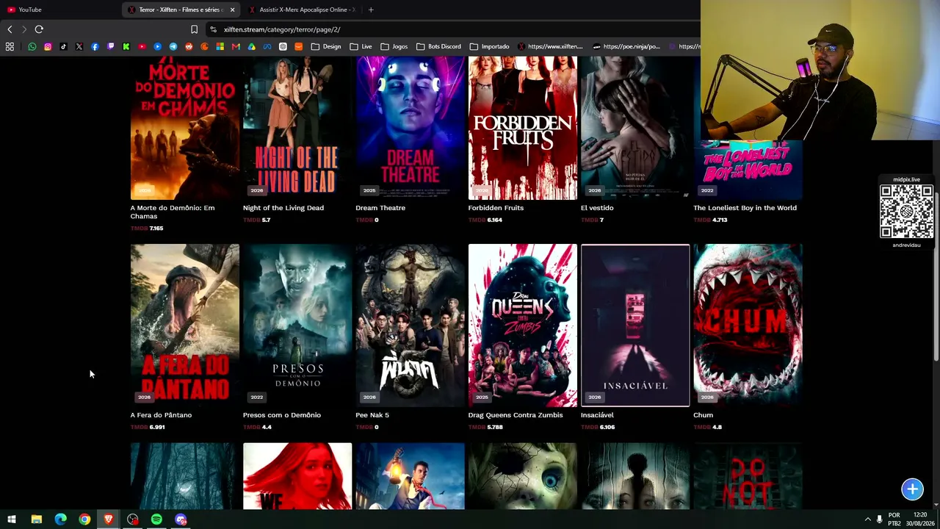Open the Microsoft bookmark icon
Screen dimensions: 940x529
(x=220, y=46)
